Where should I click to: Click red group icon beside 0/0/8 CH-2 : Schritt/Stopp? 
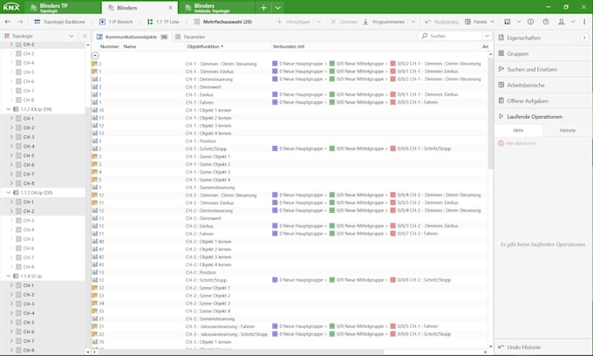tap(393, 280)
